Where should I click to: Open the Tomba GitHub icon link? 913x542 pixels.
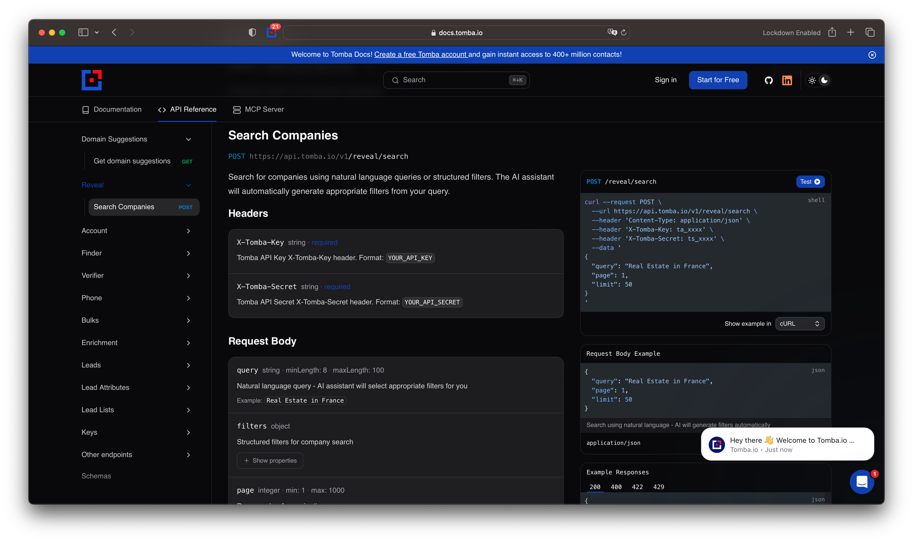[x=769, y=80]
